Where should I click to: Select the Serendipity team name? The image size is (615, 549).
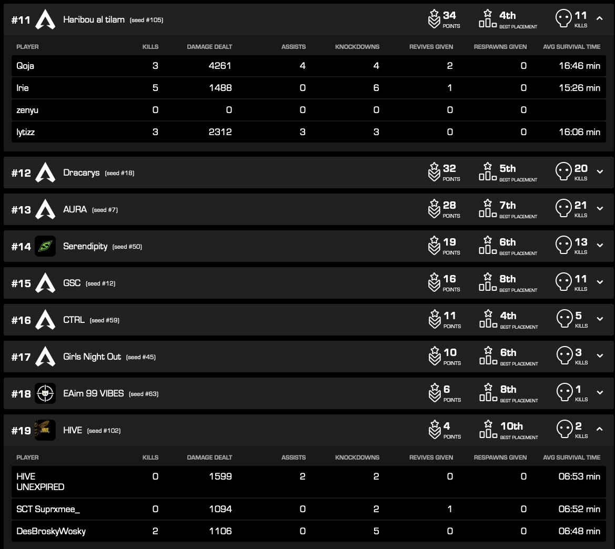pyautogui.click(x=85, y=247)
